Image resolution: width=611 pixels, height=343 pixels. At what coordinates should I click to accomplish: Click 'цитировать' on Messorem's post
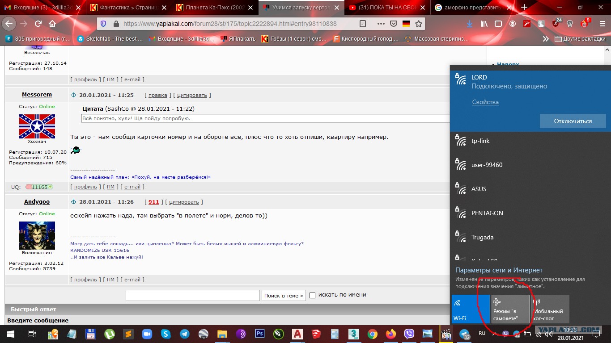point(192,95)
